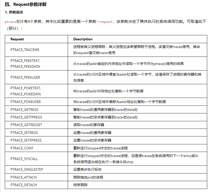Viewport: 211px width, 192px height.
Task: Click the inline code word 'request'
Action: [x=106, y=22]
